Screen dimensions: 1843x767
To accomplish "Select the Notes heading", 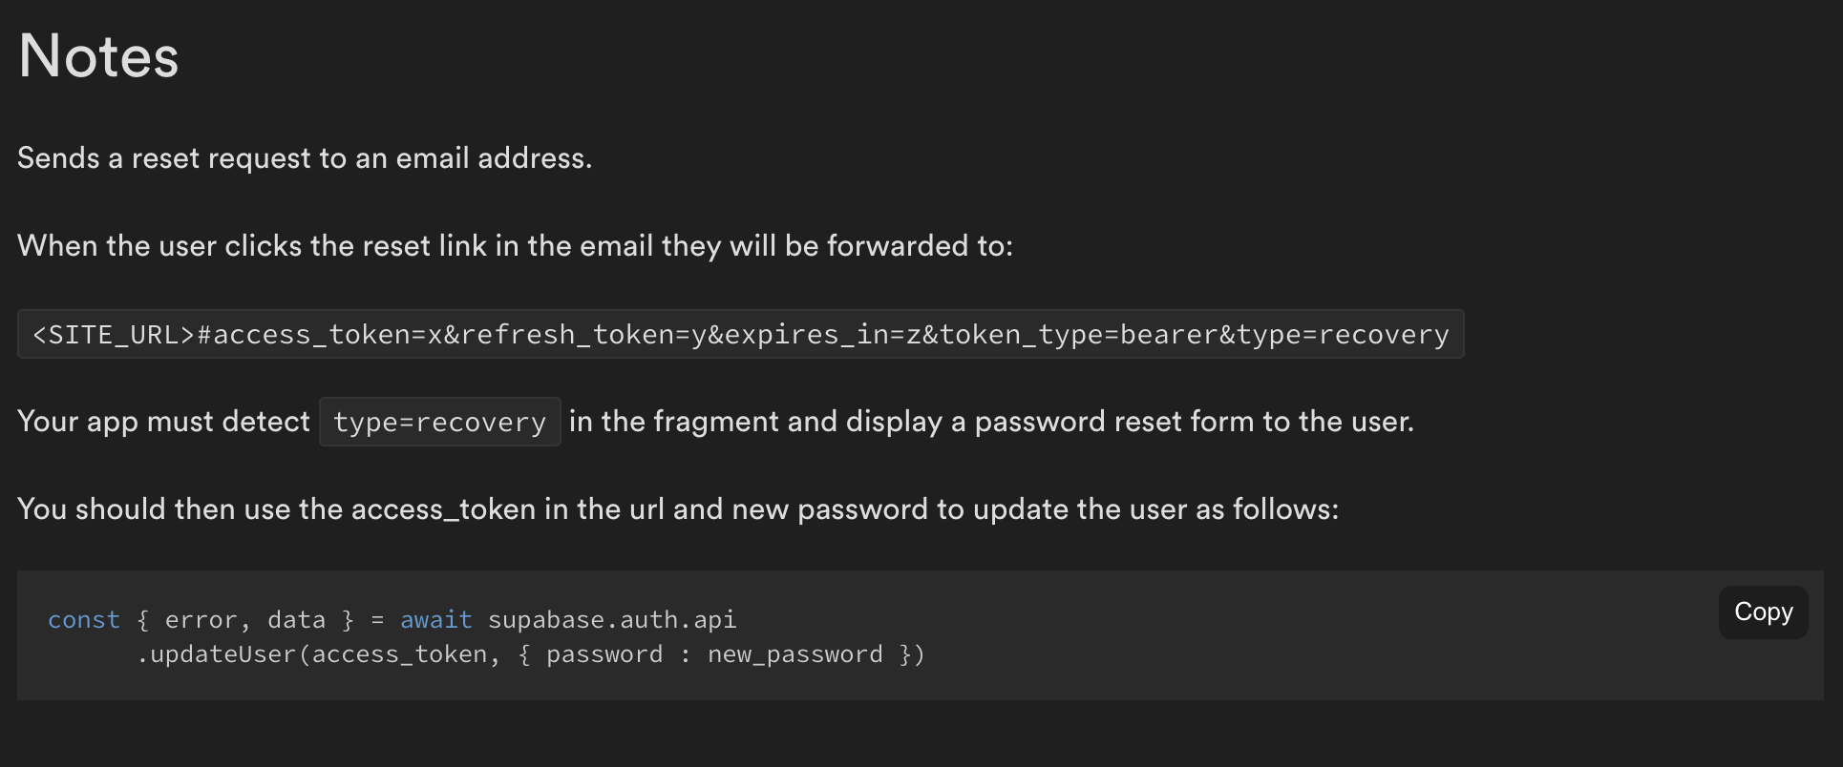I will click(97, 55).
